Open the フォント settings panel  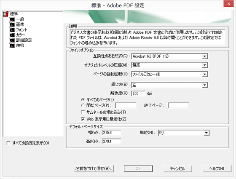coord(21,30)
